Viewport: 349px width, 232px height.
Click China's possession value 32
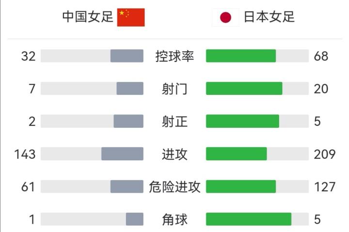[29, 56]
